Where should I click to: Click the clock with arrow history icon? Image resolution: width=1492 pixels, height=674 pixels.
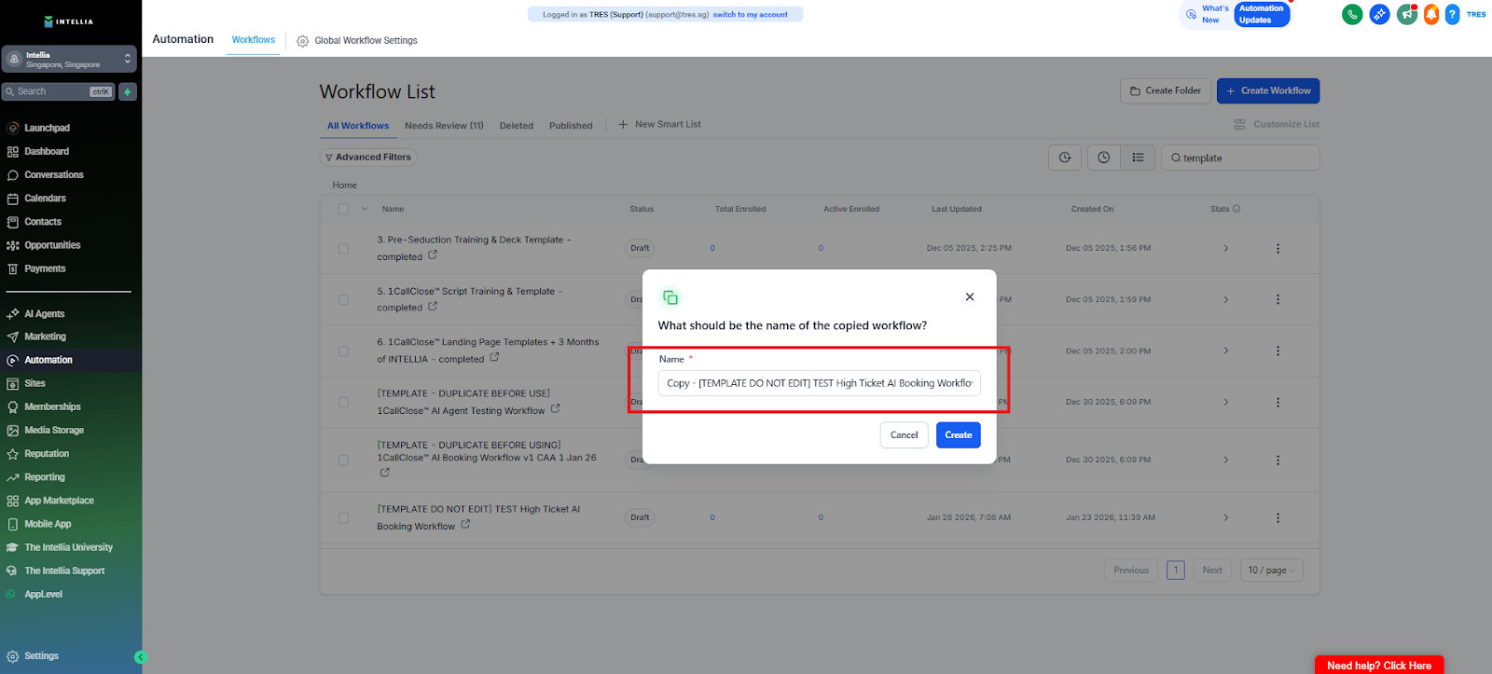(x=1065, y=158)
